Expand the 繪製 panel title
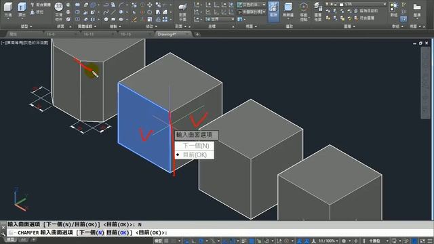 pyautogui.click(x=115, y=26)
